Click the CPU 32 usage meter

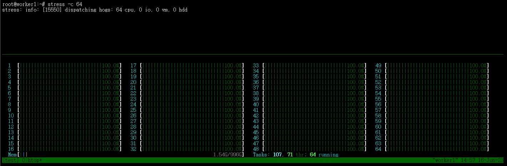pos(192,149)
